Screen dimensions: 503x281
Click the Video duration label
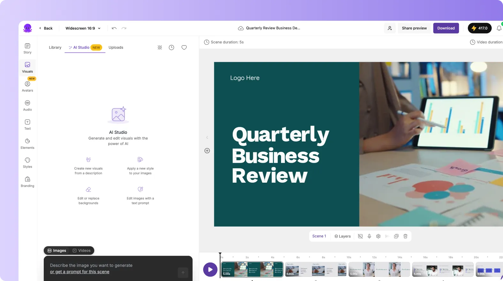486,42
